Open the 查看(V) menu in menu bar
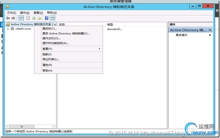The height and width of the screenshot is (138, 220). [x=38, y=13]
